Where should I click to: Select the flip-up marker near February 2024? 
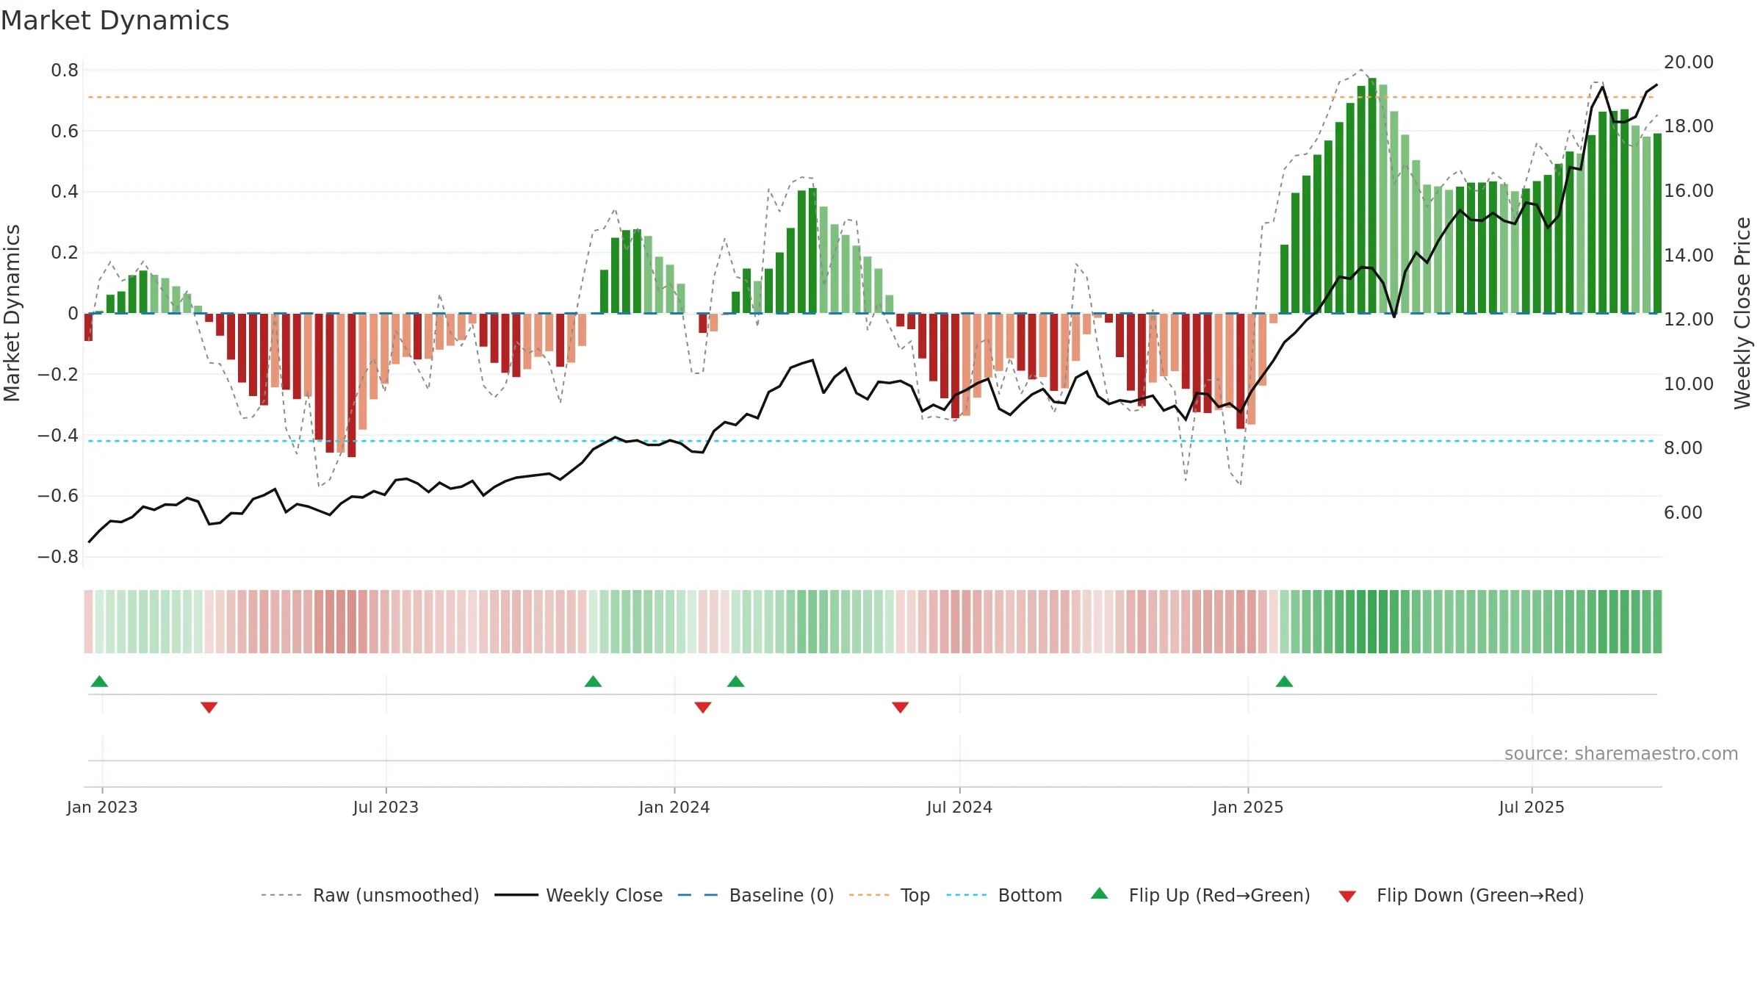(x=736, y=681)
